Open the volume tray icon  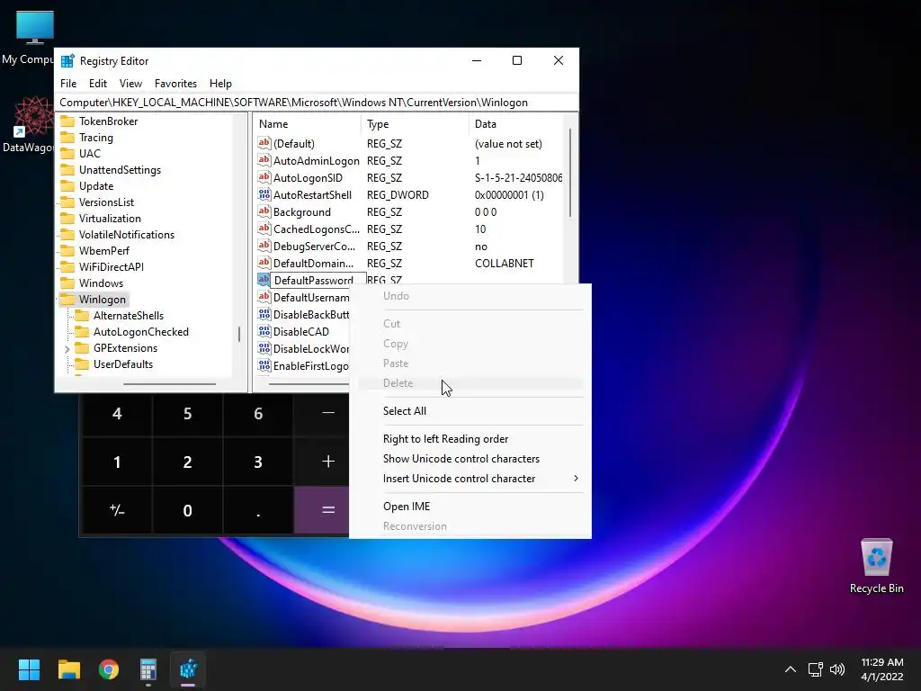(x=837, y=669)
